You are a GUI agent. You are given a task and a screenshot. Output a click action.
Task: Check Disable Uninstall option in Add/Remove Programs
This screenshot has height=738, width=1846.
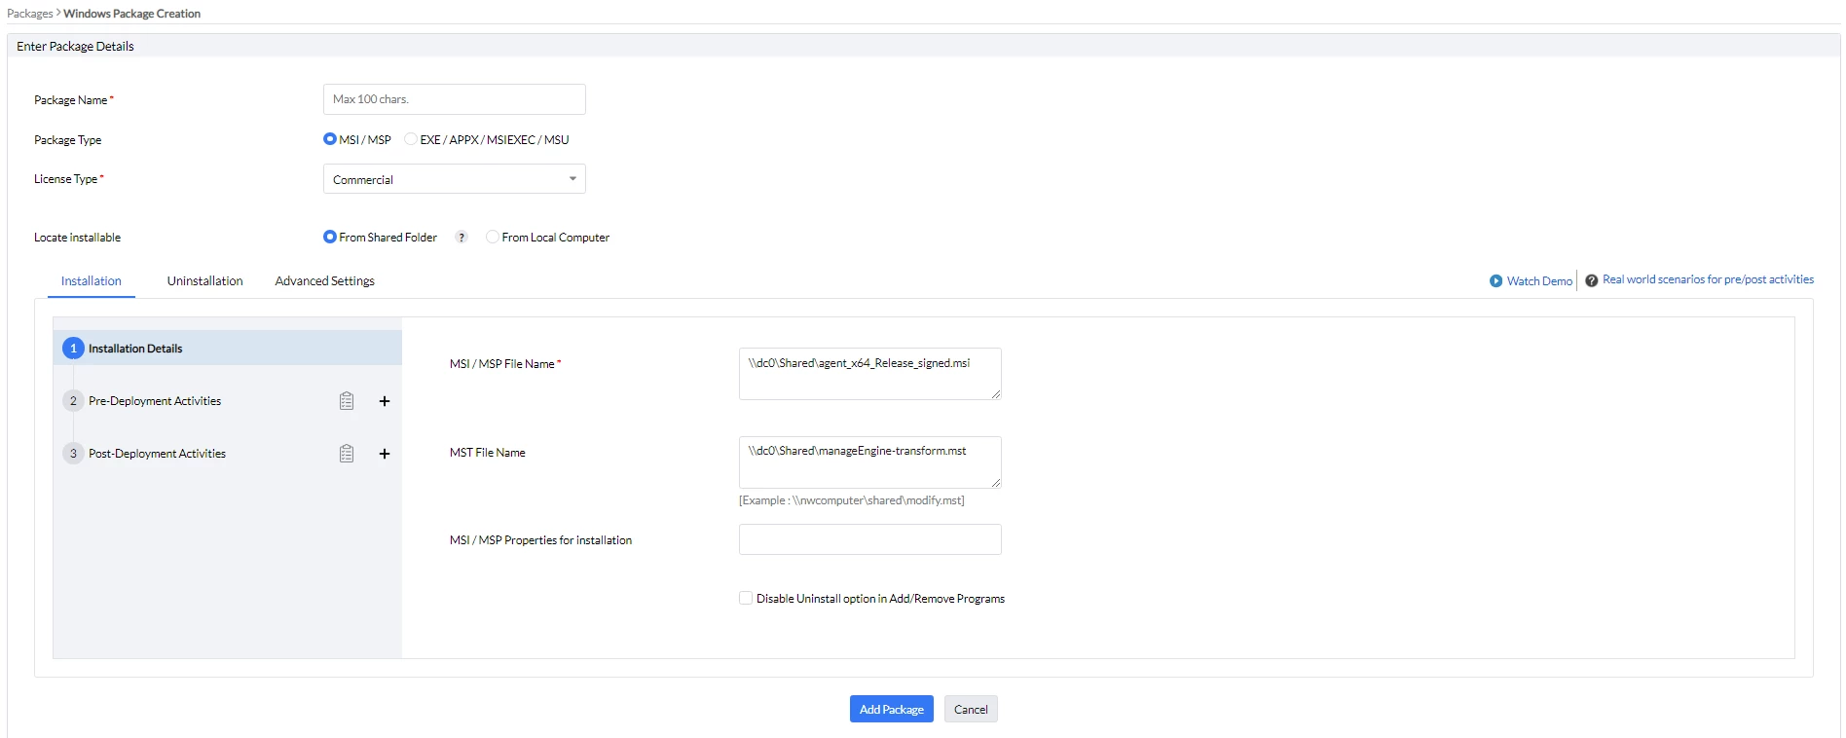(x=746, y=598)
